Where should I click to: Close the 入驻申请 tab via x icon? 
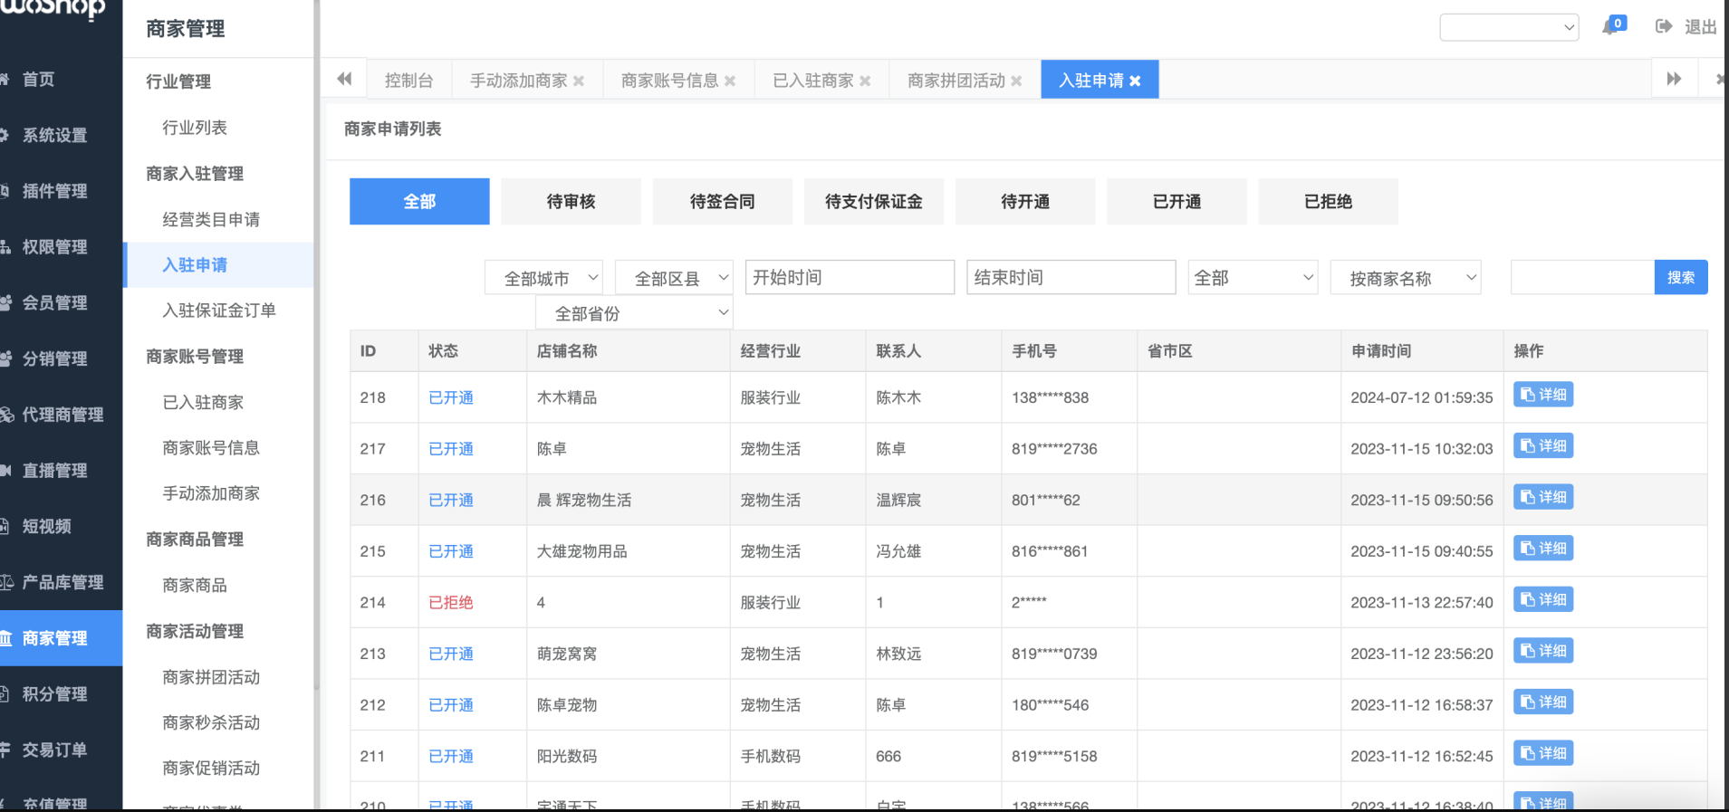pyautogui.click(x=1135, y=81)
